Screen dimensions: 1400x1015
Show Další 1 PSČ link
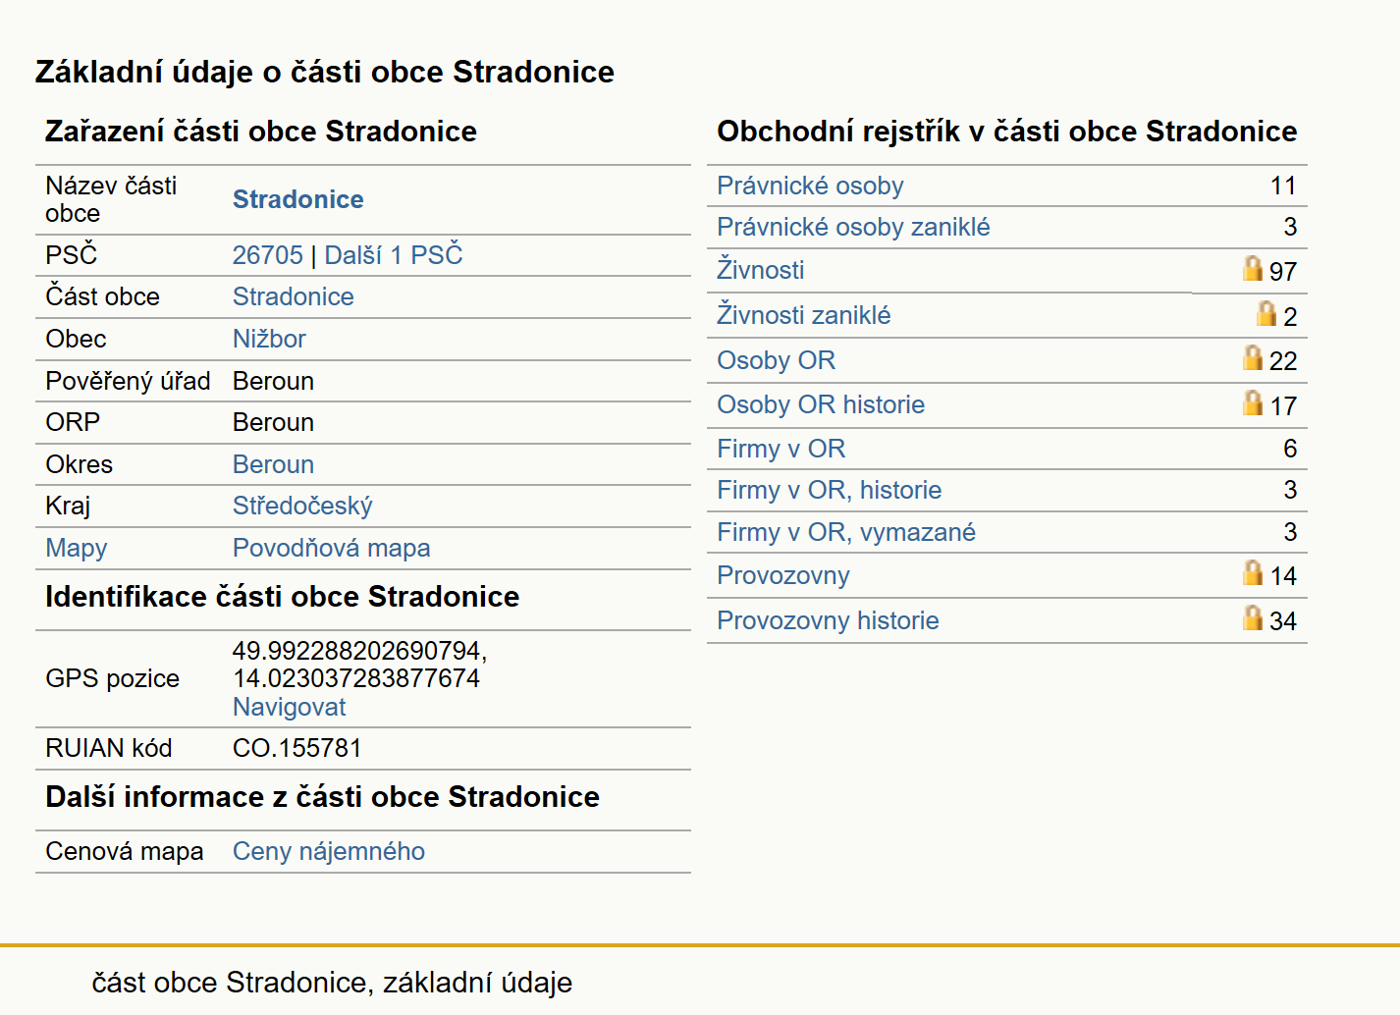click(x=394, y=255)
